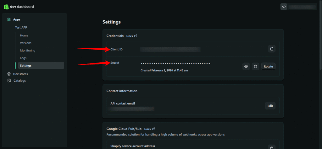Click the page vertical scrollbar
Image resolution: width=322 pixels, height=149 pixels.
click(x=320, y=36)
